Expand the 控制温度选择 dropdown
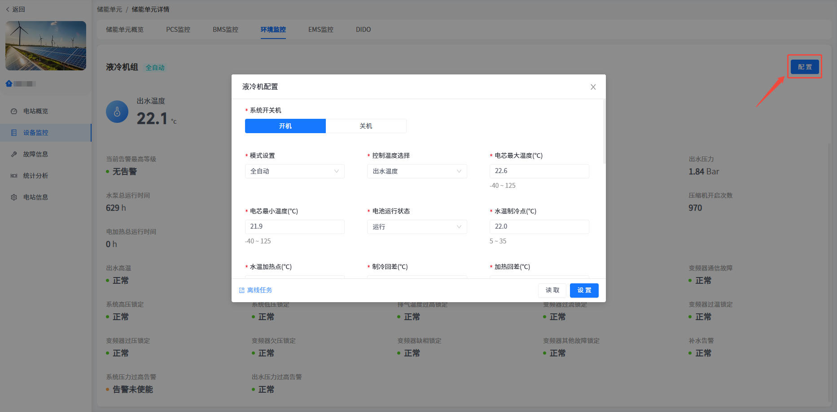Screen dimensions: 837x412 (x=416, y=171)
